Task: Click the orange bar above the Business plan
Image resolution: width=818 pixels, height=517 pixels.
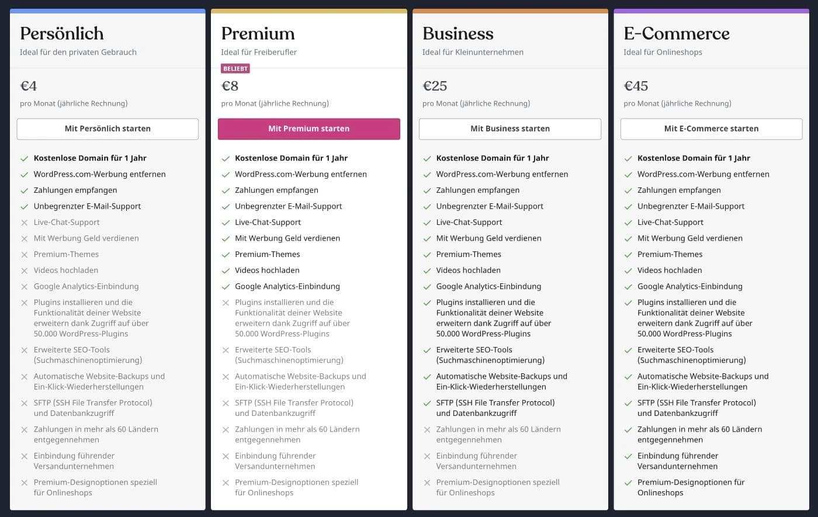Action: (x=509, y=10)
